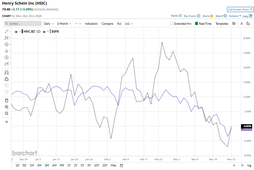Viewport: 254px width, 170px height.
Task: Select the 10Y time range
Action: [96, 165]
